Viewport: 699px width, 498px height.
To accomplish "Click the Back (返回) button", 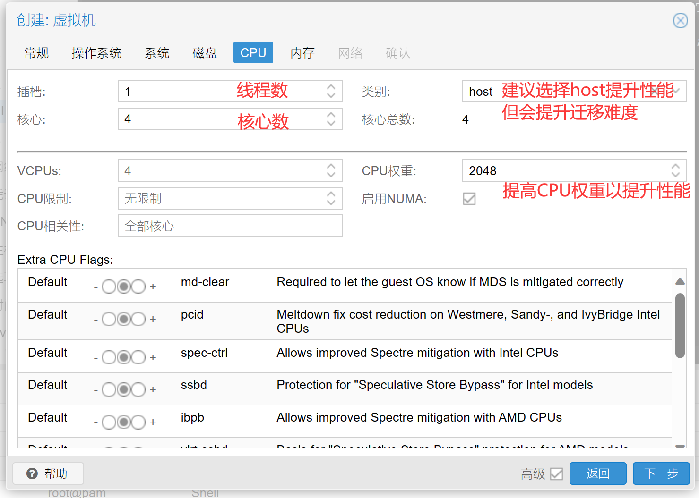I will [598, 473].
